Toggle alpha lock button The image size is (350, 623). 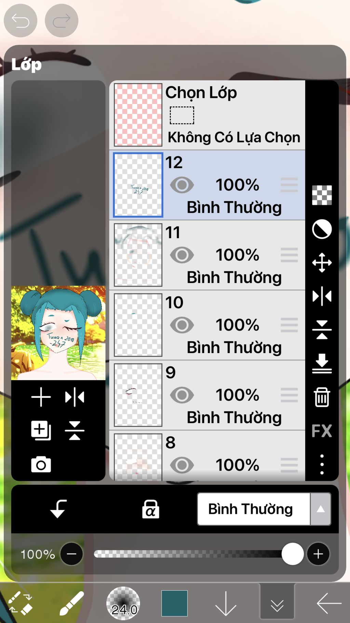(x=150, y=509)
